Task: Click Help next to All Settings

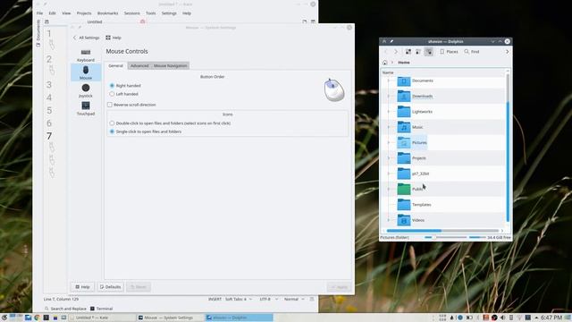Action: (x=114, y=38)
